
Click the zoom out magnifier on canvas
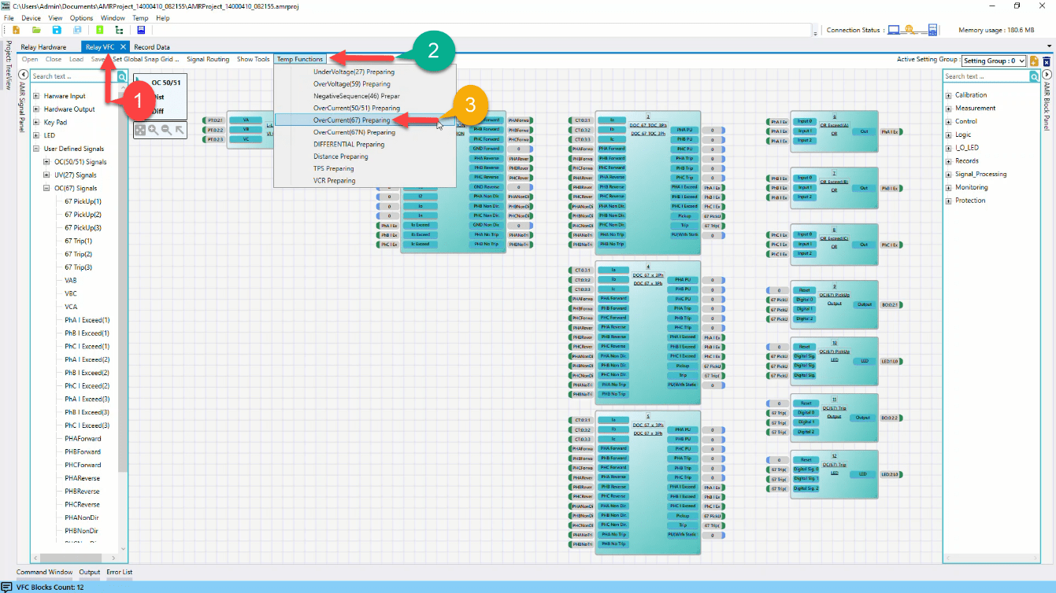tap(166, 130)
